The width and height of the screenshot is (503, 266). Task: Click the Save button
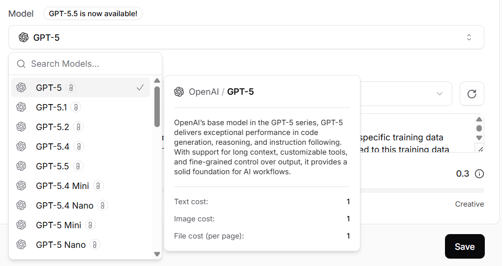[x=465, y=246]
